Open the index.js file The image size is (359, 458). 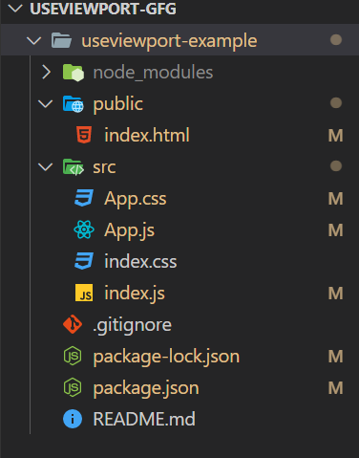[x=135, y=294]
